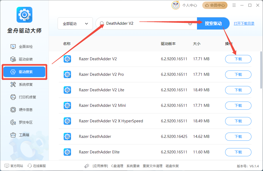Click 下载 for Razer DeathAdder V2 Mini
This screenshot has width=263, height=171.
click(x=238, y=105)
